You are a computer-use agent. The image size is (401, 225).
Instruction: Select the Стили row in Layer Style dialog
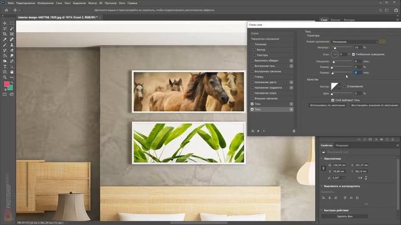click(x=271, y=33)
